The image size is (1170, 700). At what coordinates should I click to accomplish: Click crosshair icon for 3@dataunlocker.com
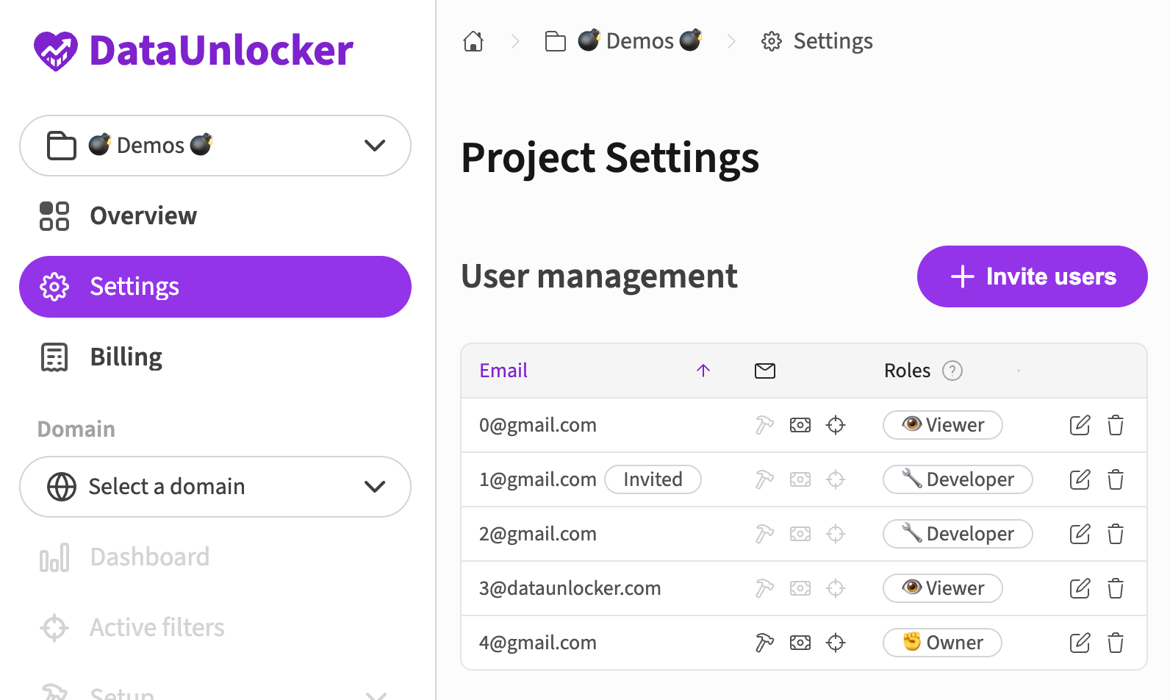[836, 588]
